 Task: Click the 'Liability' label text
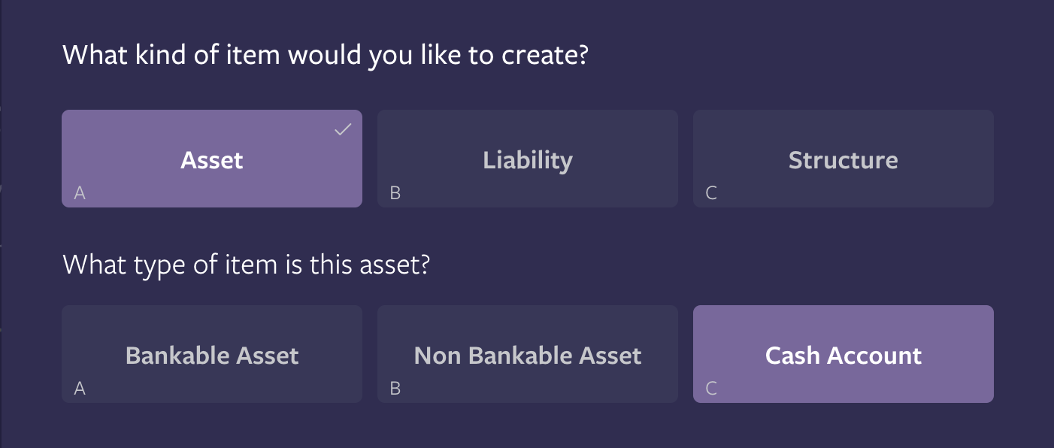tap(528, 160)
